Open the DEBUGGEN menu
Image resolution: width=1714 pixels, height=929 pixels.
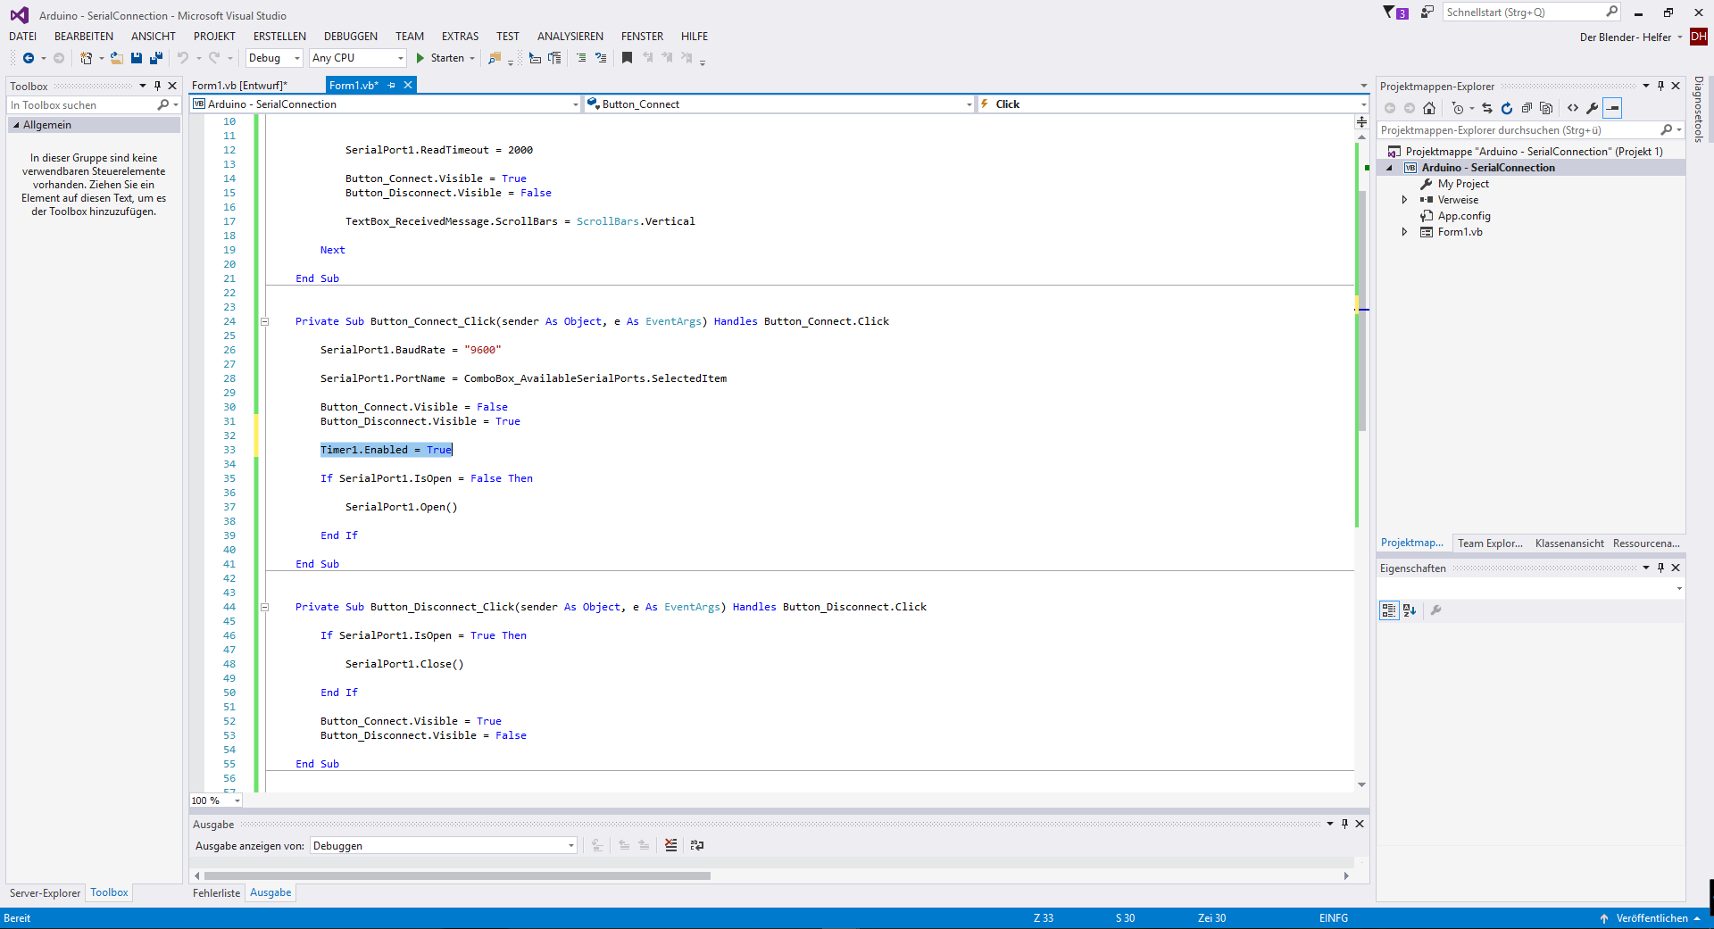350,36
